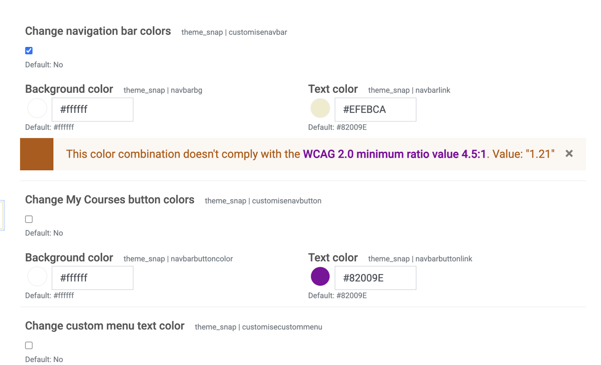Click theme_snap | customisecustommenu label
The height and width of the screenshot is (365, 601).
coord(258,327)
